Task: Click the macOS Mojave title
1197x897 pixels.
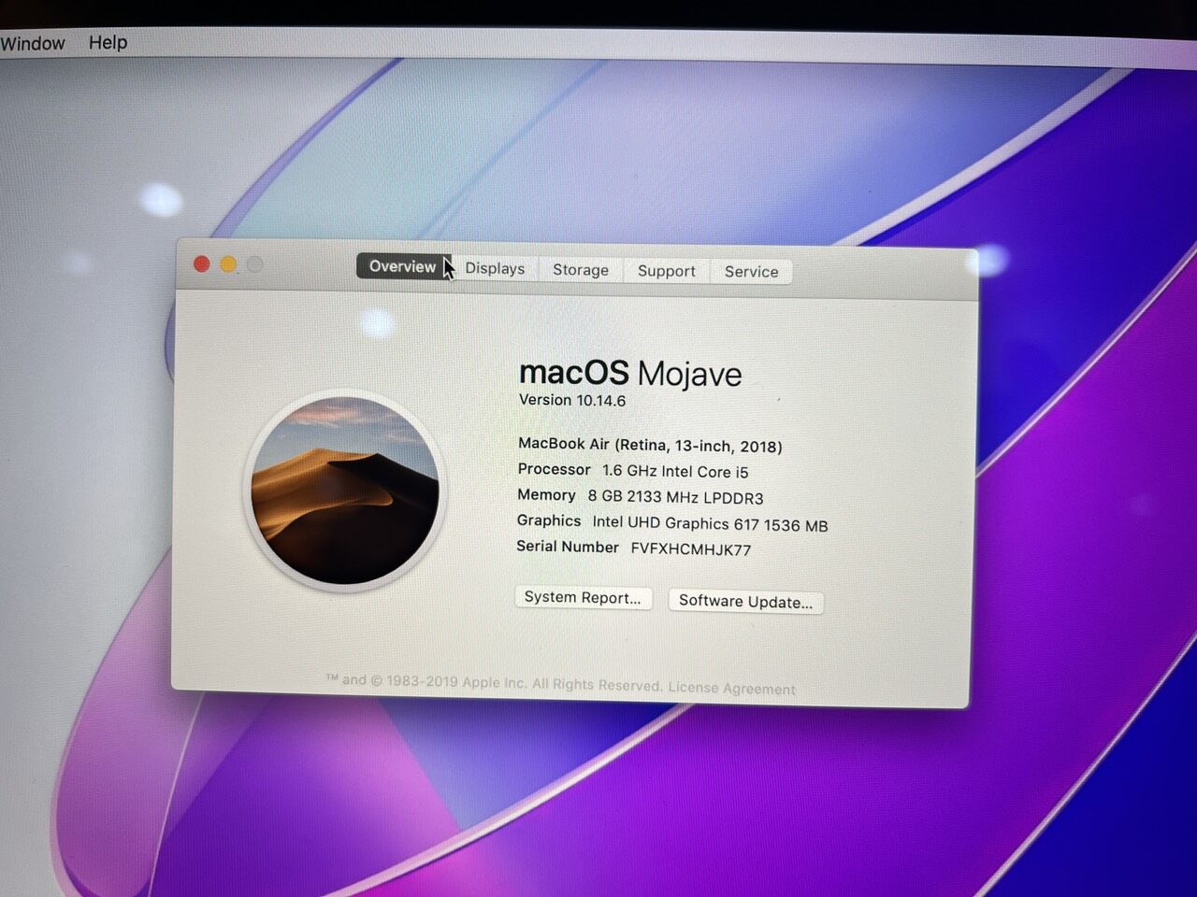Action: pyautogui.click(x=630, y=373)
